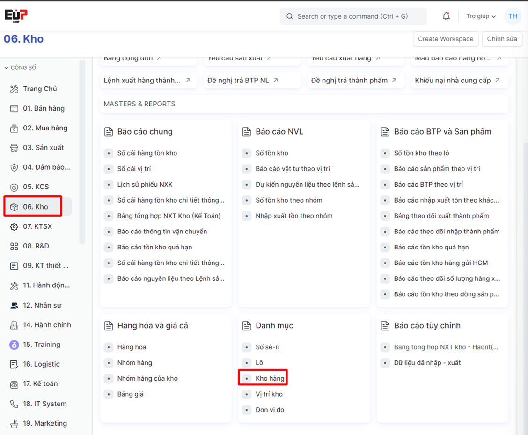Open Đề nghị trả thành phẩm shortcut
This screenshot has width=528, height=435.
coord(349,81)
